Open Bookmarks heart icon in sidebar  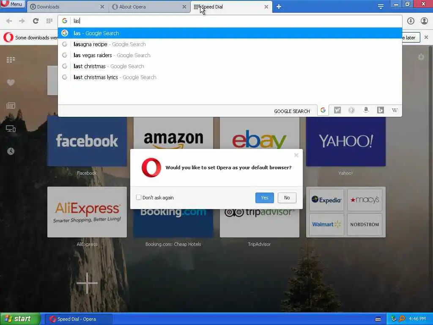point(11,83)
